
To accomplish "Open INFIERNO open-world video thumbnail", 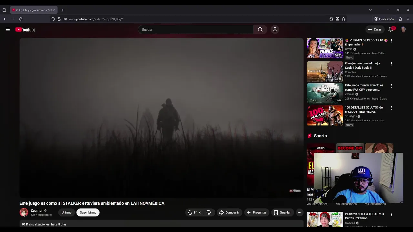I will pyautogui.click(x=325, y=93).
